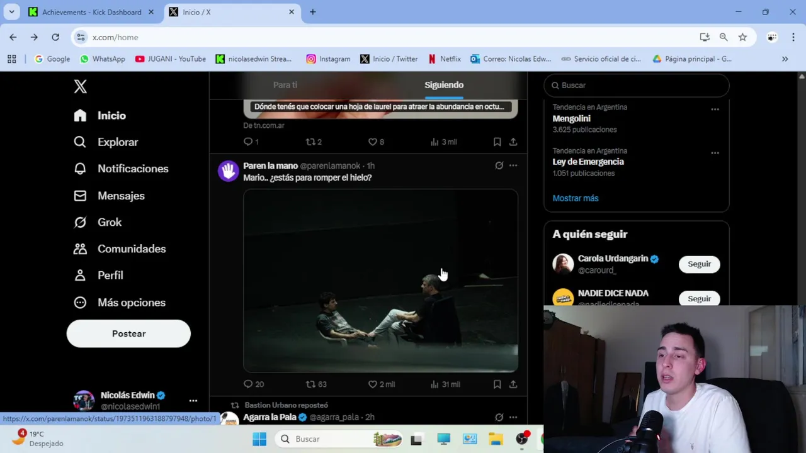Screen dimensions: 806x453
Task: Like the tn.com.ar post with 8 likes
Action: tap(372, 142)
